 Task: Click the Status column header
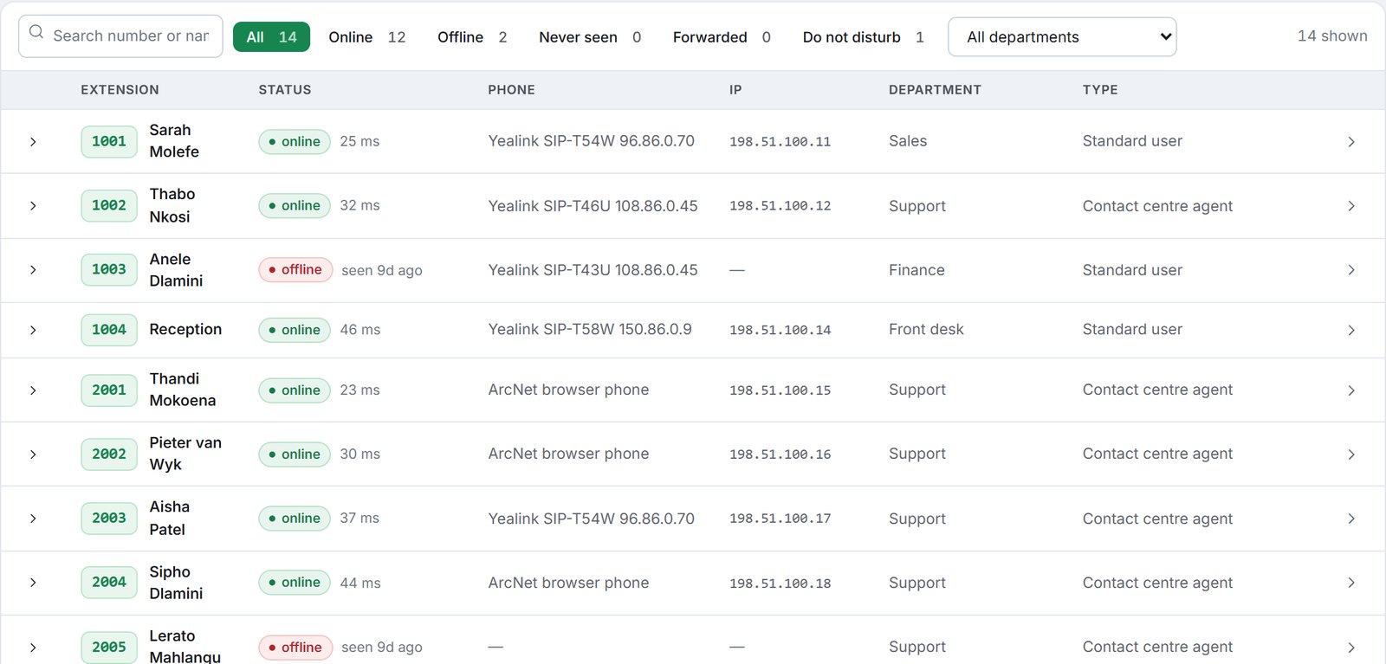pyautogui.click(x=285, y=90)
